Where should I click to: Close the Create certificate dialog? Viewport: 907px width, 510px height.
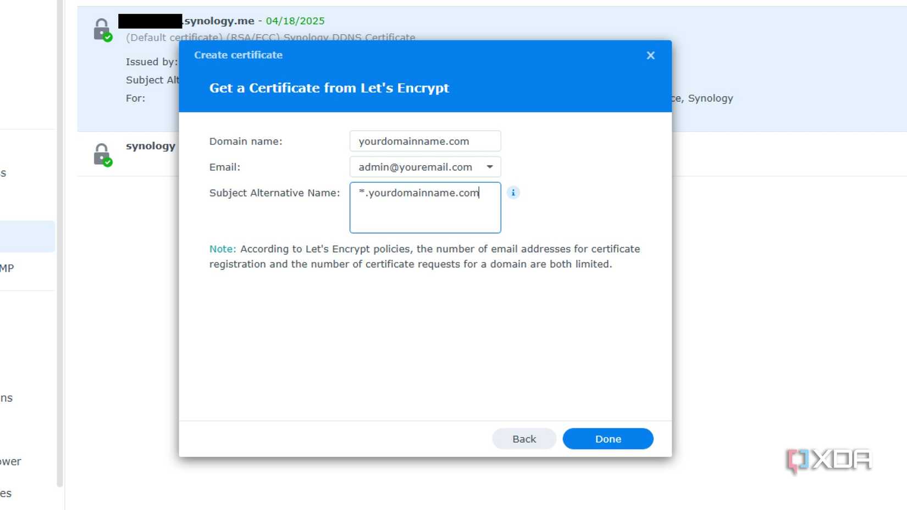click(650, 55)
